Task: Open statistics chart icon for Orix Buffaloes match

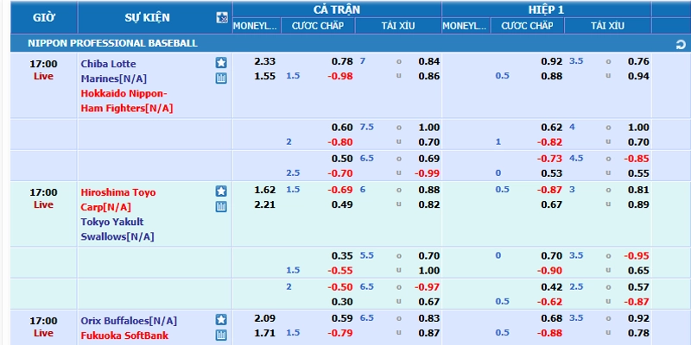Action: (221, 336)
